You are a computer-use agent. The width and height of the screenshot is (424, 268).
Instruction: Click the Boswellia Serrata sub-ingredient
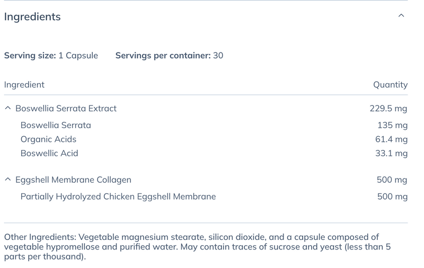(56, 126)
